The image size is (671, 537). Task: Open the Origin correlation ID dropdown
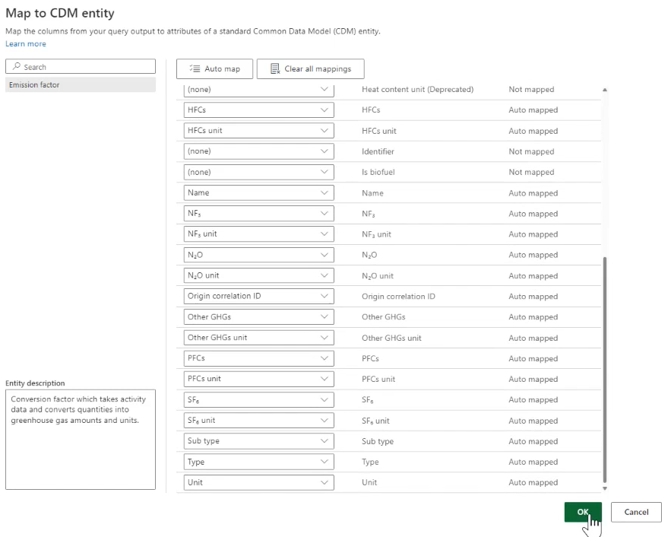tap(259, 296)
